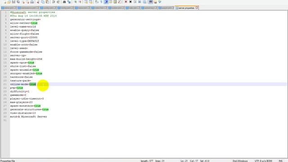The width and height of the screenshot is (288, 162).
Task: Click the Save All icon
Action: tap(18, 2)
